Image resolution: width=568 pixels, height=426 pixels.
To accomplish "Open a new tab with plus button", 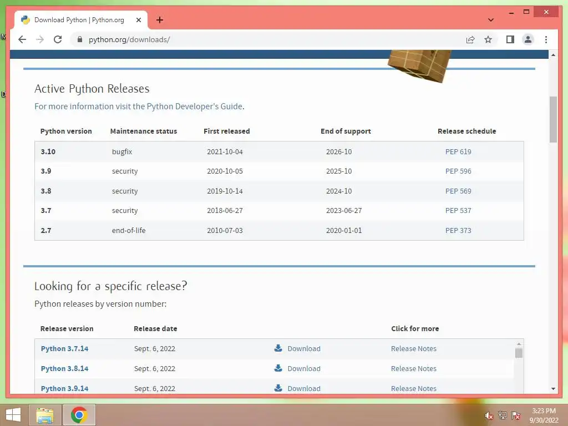I will 160,20.
